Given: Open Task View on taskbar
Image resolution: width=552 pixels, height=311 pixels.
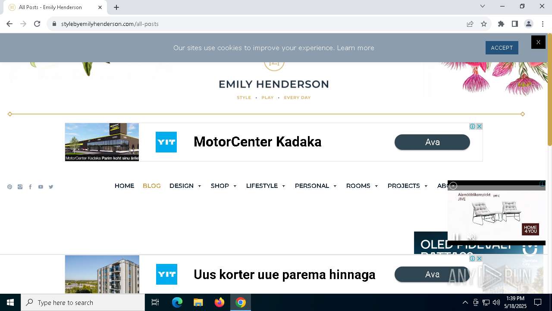Looking at the screenshot, I should pos(155,302).
